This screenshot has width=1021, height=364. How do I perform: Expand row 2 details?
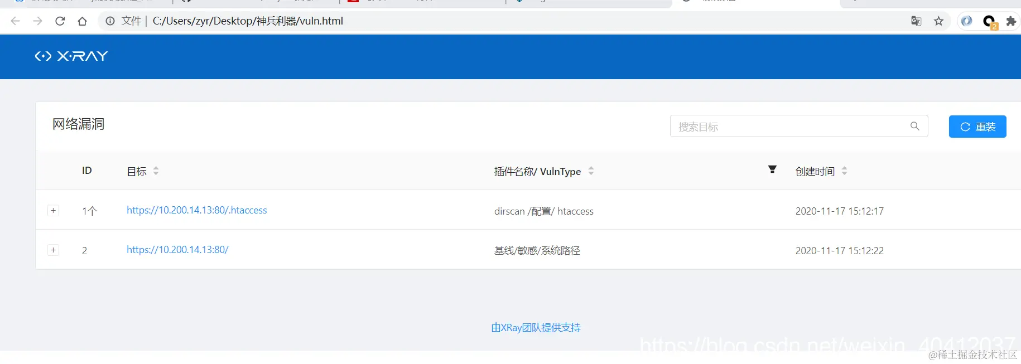click(x=53, y=250)
